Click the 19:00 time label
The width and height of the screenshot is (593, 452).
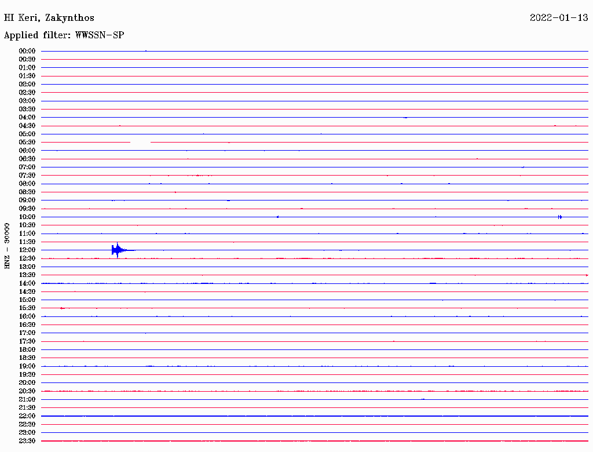(27, 366)
